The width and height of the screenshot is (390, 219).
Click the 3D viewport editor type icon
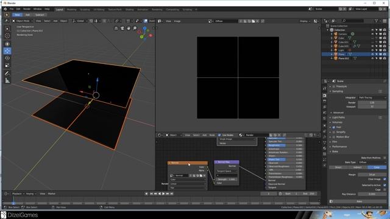[7, 21]
